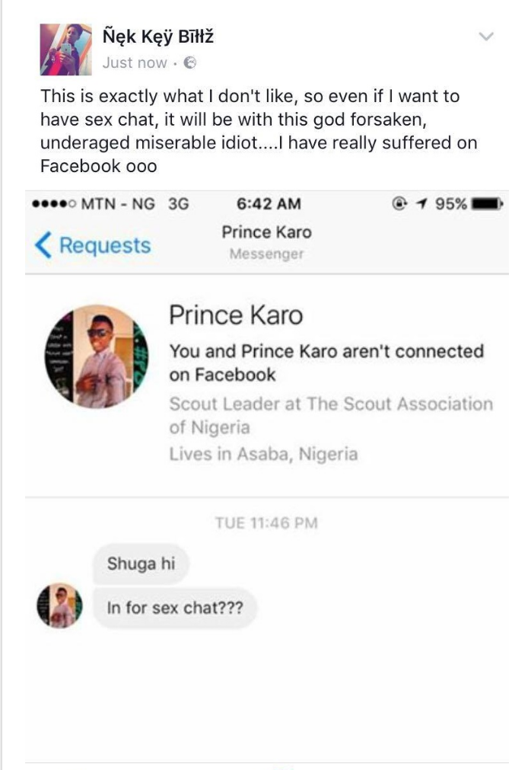Return to the Requests list label

(x=105, y=245)
